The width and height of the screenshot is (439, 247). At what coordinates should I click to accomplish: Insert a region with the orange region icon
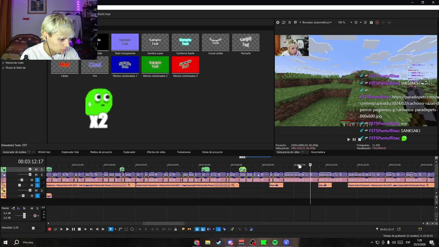[x=189, y=229]
